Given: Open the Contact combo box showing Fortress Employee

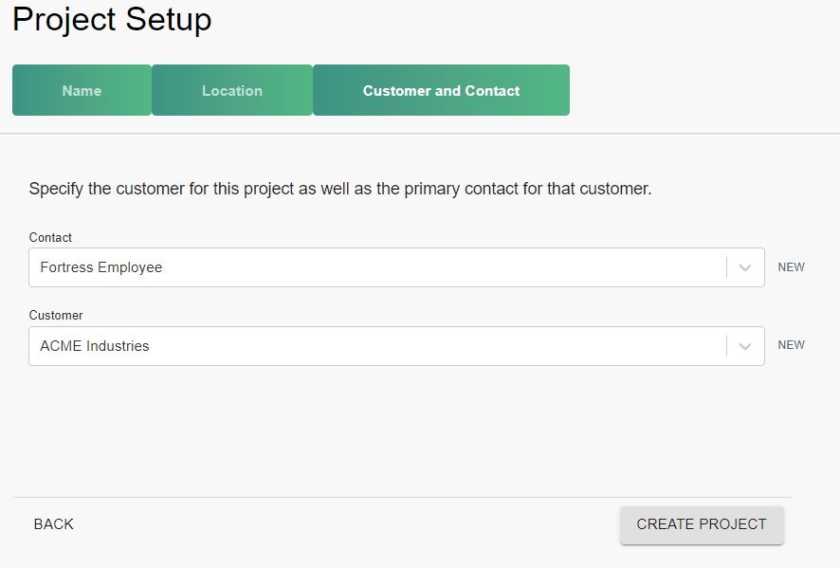Looking at the screenshot, I should pos(379,268).
